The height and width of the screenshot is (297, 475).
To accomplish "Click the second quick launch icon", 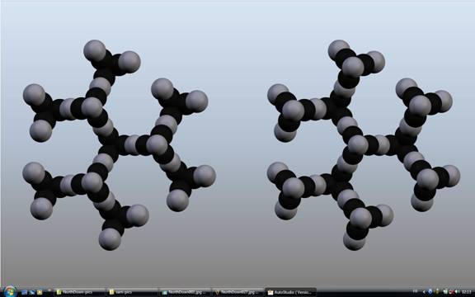I will pyautogui.click(x=32, y=292).
